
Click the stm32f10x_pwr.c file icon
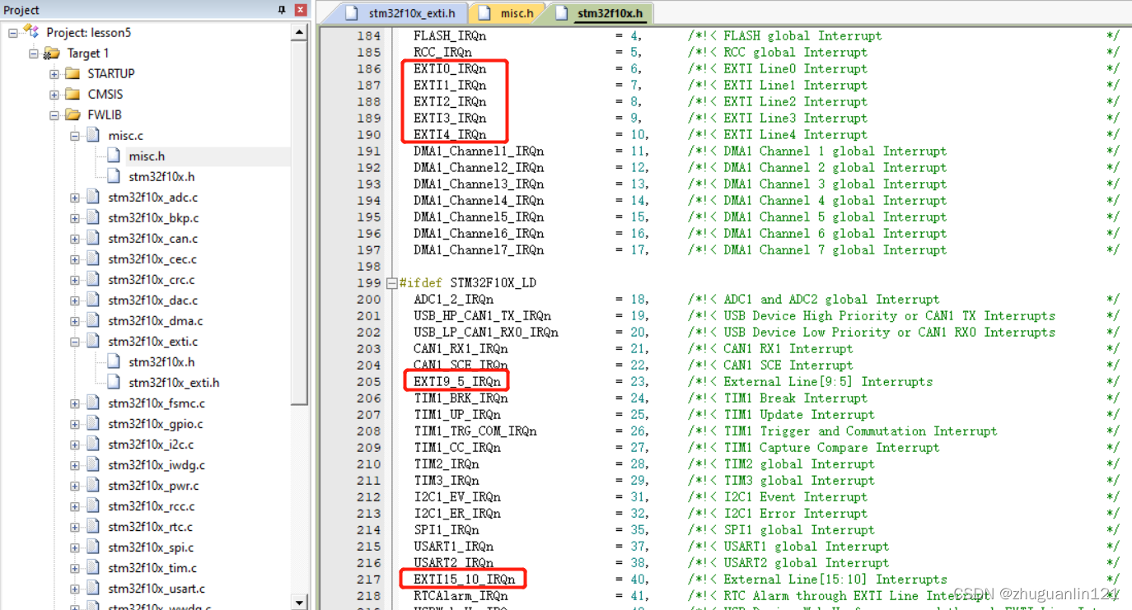coord(93,485)
